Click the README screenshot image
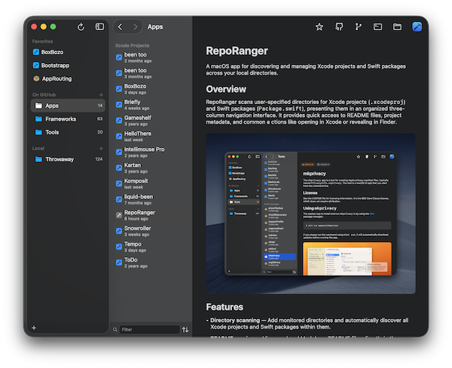This screenshot has width=452, height=368. click(310, 213)
